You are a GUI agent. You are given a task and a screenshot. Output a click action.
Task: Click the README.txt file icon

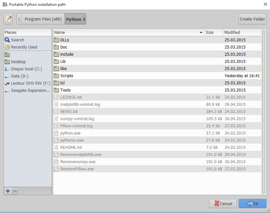pos(56,148)
